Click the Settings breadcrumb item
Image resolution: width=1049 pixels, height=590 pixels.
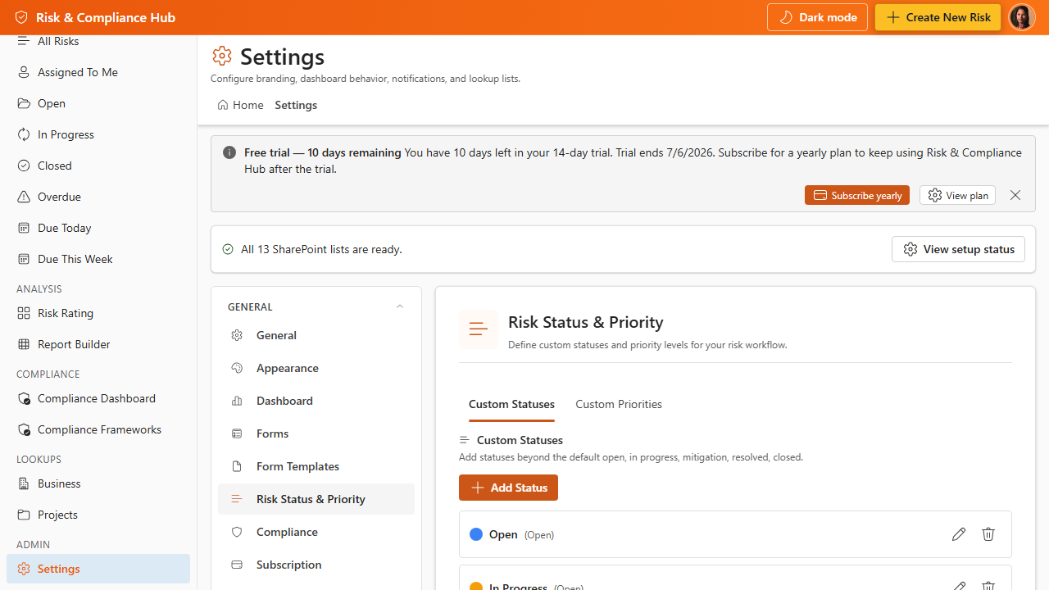[x=296, y=105]
